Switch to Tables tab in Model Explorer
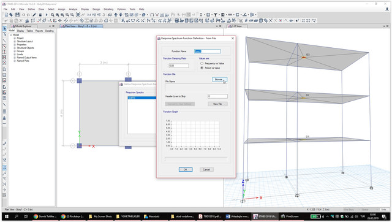Screen dimensions: 392x222 pyautogui.click(x=30, y=31)
